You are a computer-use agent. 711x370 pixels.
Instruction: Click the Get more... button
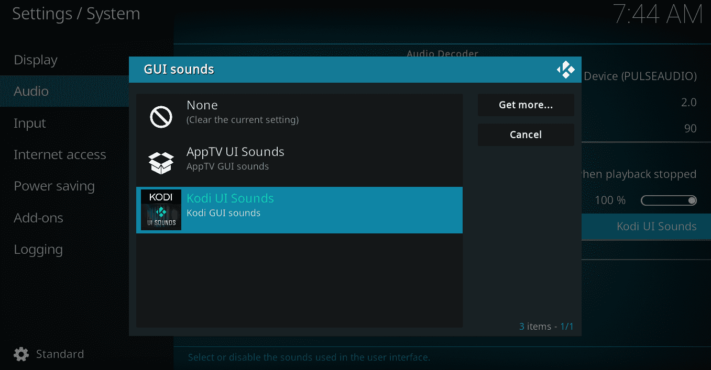click(x=526, y=105)
